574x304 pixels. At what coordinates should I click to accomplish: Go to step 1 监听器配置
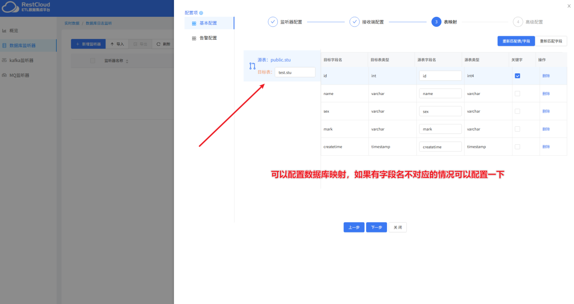(273, 22)
